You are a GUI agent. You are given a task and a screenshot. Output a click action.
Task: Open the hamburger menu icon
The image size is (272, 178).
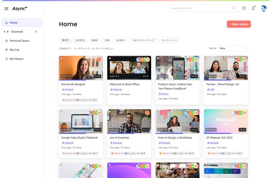coord(6,8)
